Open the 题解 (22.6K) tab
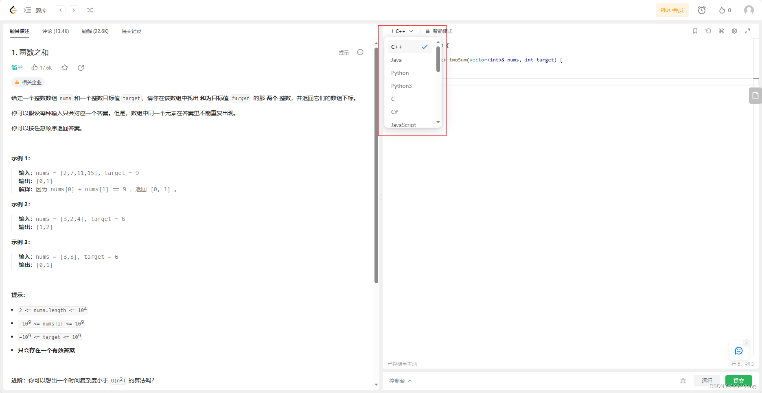 pos(95,31)
